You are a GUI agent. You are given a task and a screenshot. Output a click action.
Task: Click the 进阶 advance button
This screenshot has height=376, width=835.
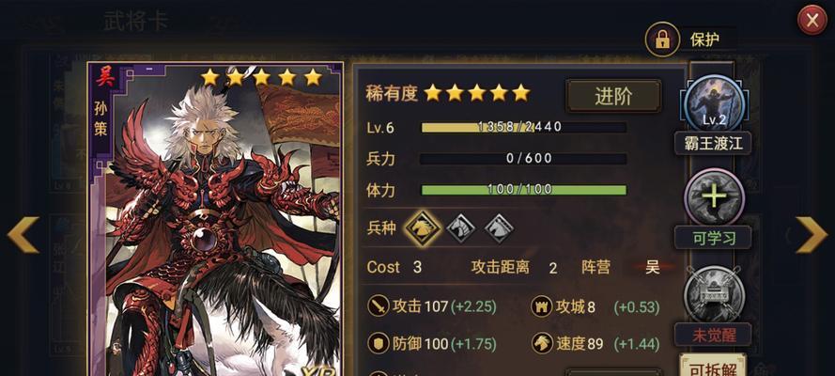(613, 97)
